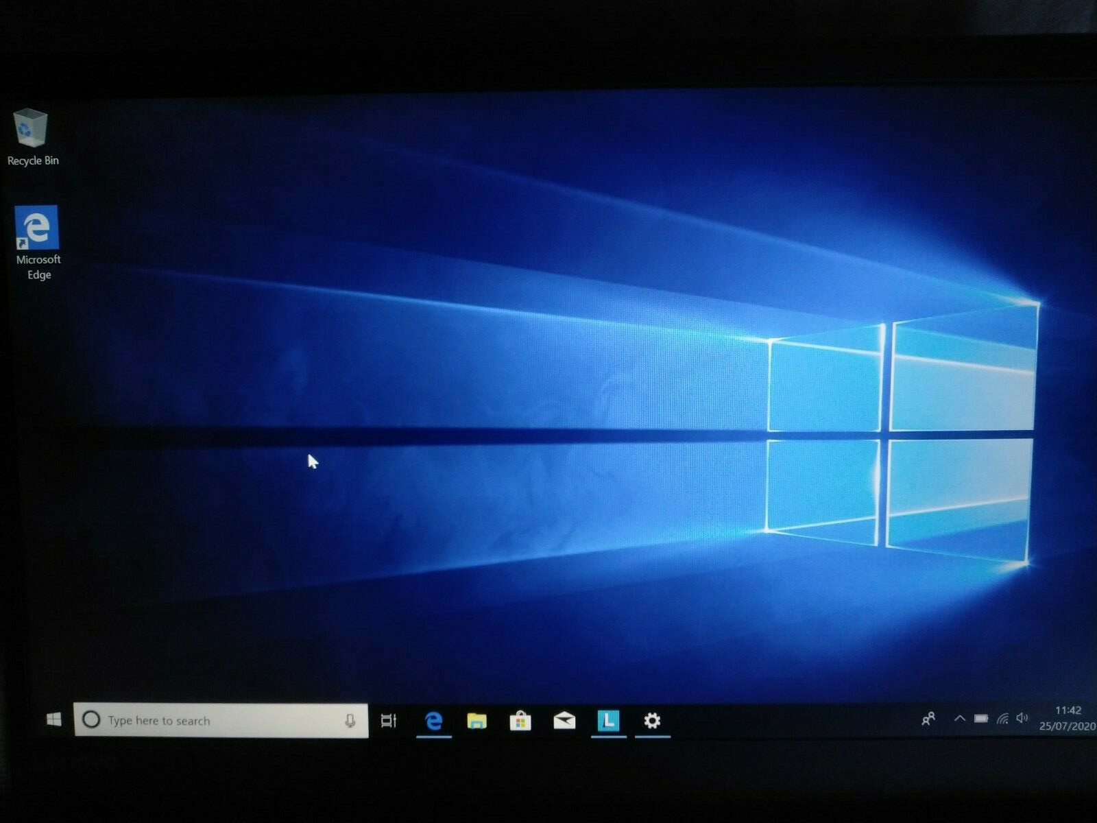Expand hidden system tray icons chevron
Image resolution: width=1097 pixels, height=823 pixels.
click(960, 719)
